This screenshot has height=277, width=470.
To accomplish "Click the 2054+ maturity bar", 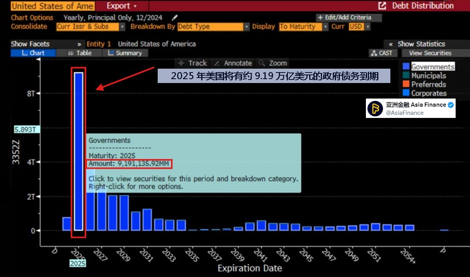I will [409, 228].
